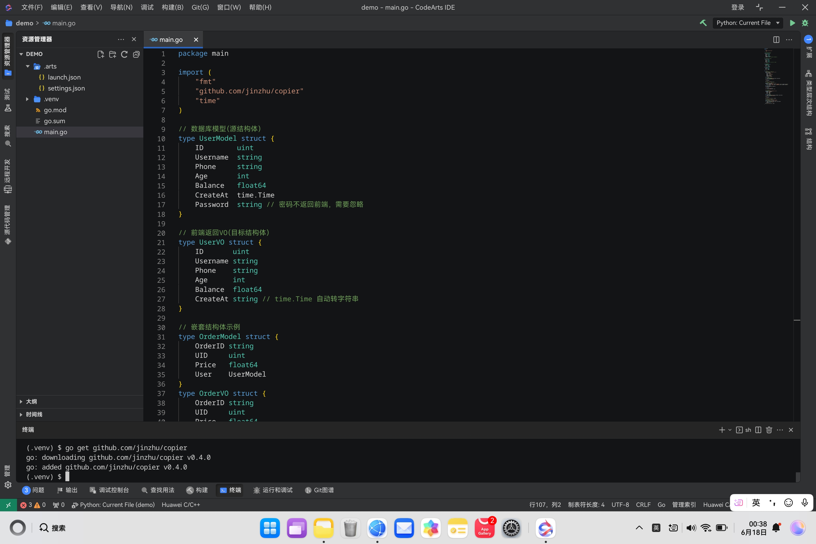Click the new folder icon in explorer
Viewport: 816px width, 544px height.
tap(112, 54)
